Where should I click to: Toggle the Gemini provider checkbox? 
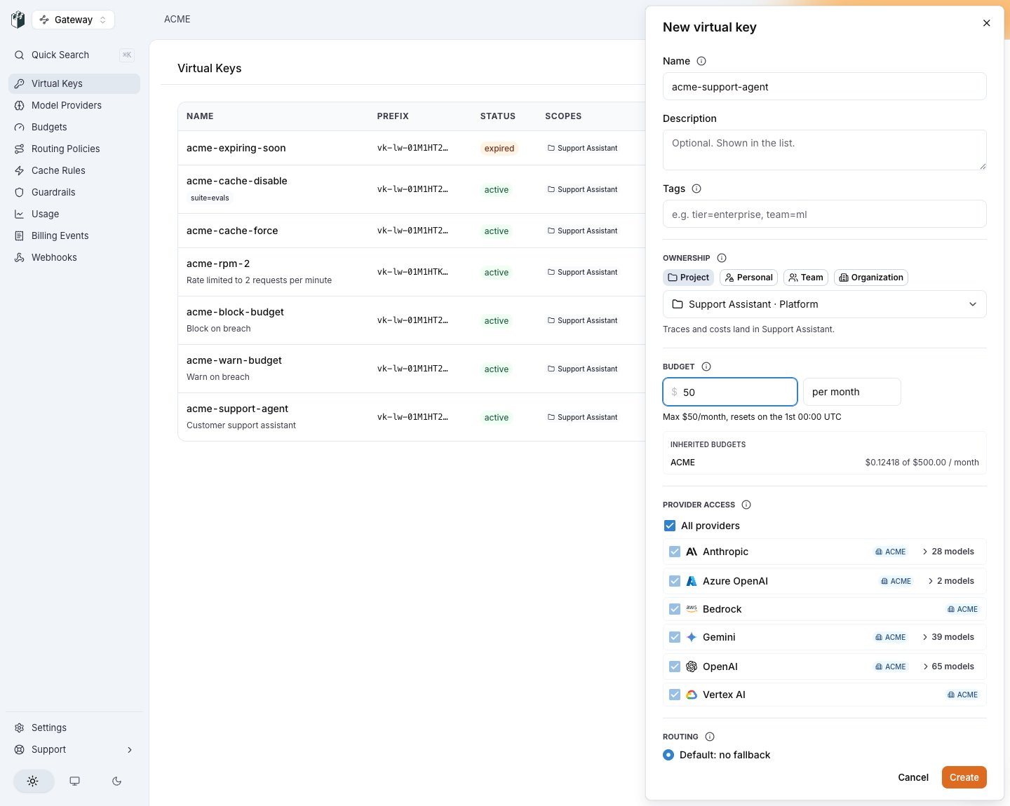click(675, 637)
